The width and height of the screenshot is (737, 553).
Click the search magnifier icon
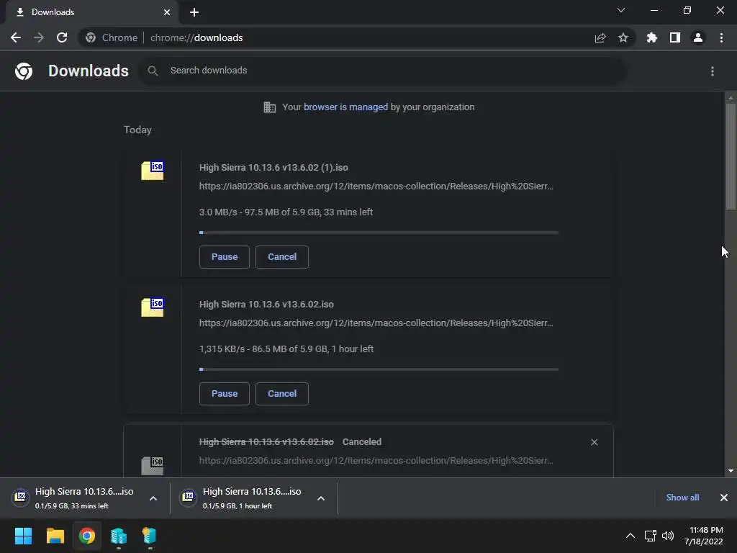pyautogui.click(x=153, y=71)
